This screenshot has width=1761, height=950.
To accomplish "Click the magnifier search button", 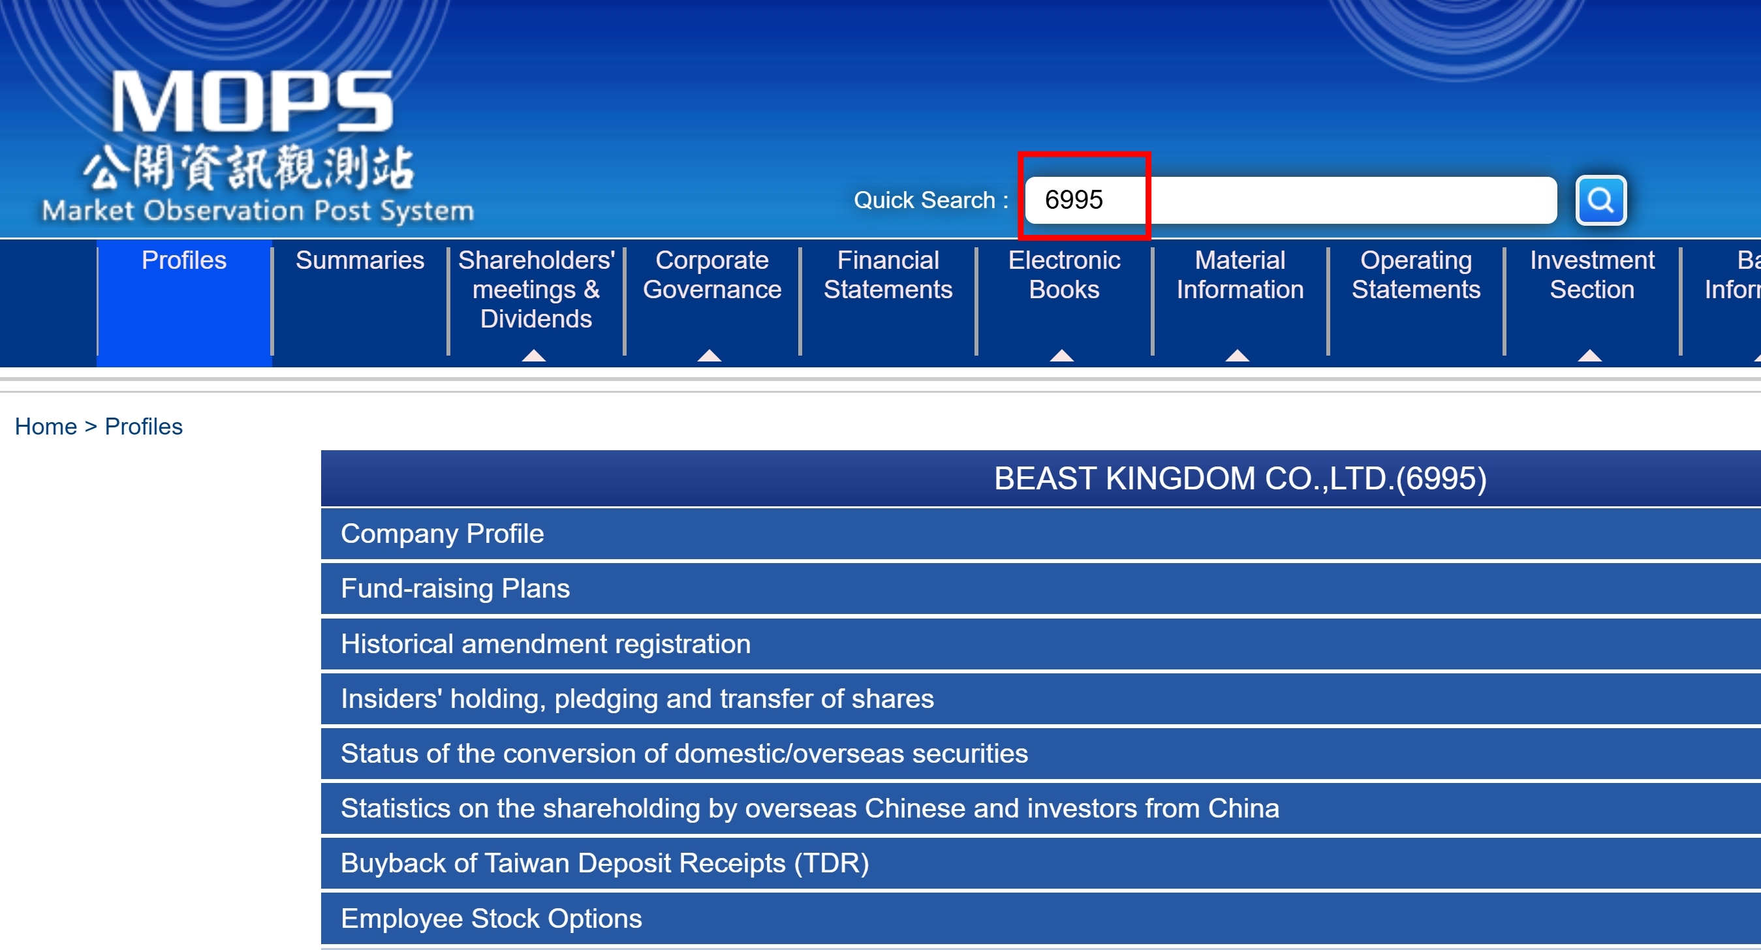I will tap(1600, 200).
